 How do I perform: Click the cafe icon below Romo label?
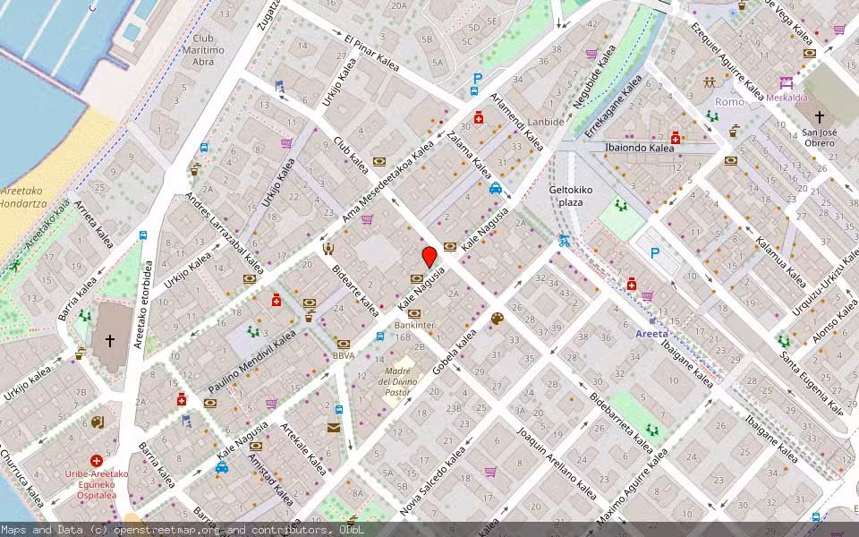[x=735, y=131]
